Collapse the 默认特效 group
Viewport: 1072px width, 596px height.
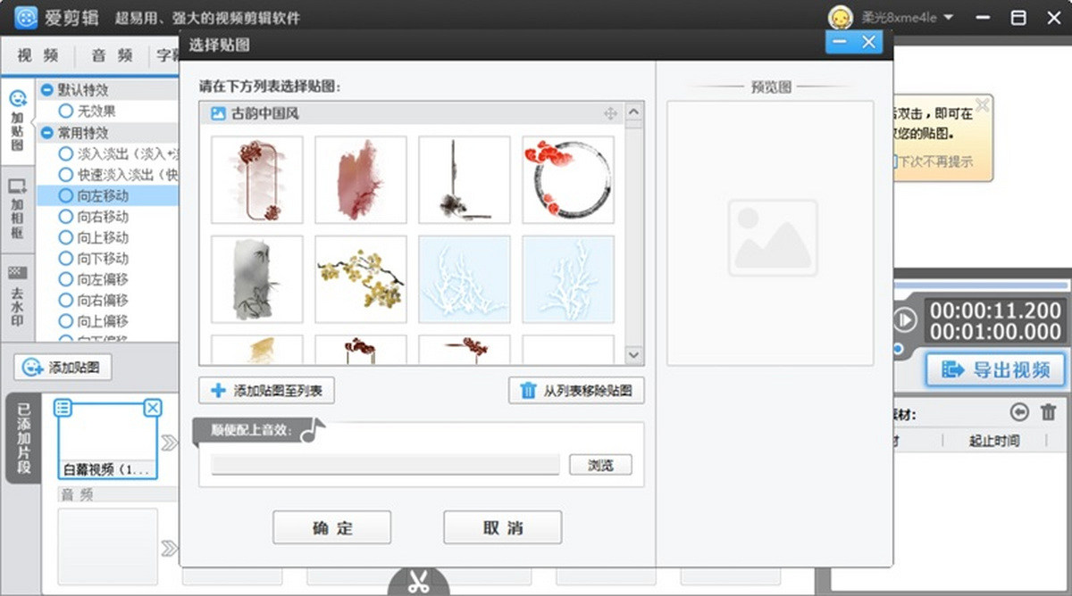tap(47, 90)
